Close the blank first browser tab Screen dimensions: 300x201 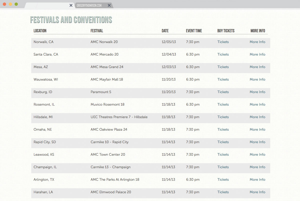(71, 5)
